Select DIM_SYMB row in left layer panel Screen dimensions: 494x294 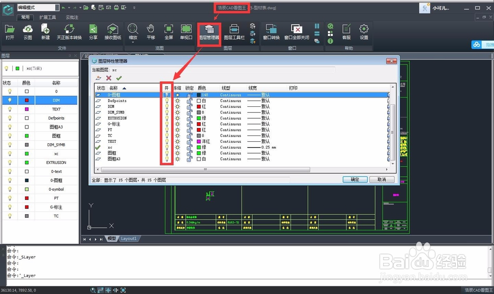point(40,145)
